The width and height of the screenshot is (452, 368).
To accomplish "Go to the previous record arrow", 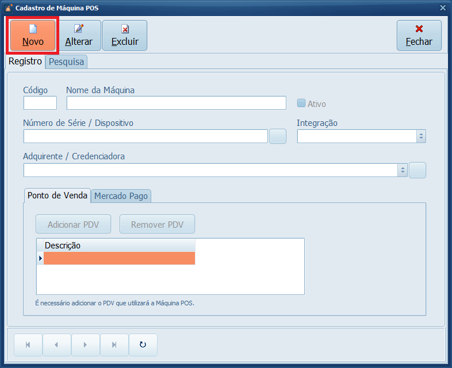I will [x=56, y=345].
